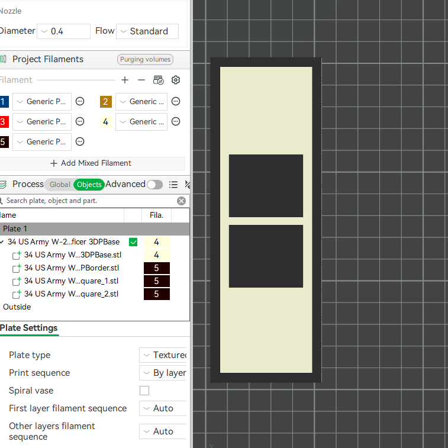Open the Print sequence dropdown
This screenshot has height=448, width=448.
163,373
